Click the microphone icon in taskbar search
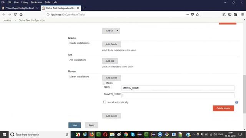 [x=67, y=135]
